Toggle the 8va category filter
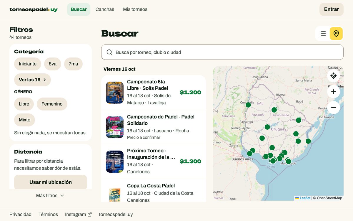This screenshot has width=353, height=221. coord(53,64)
